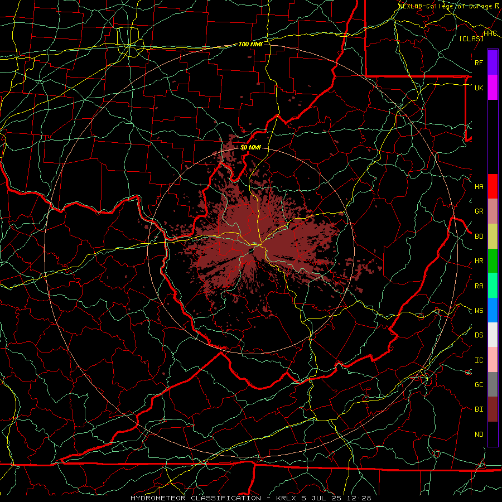Click the '[CLAS]' unit label
Image resolution: width=502 pixels, height=502 pixels.
[471, 38]
